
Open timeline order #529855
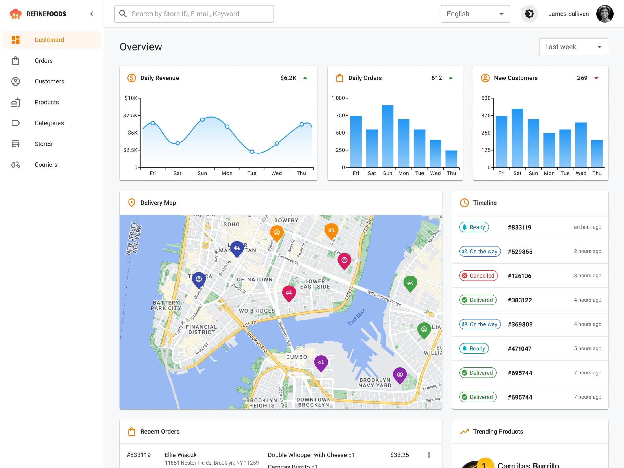[520, 252]
